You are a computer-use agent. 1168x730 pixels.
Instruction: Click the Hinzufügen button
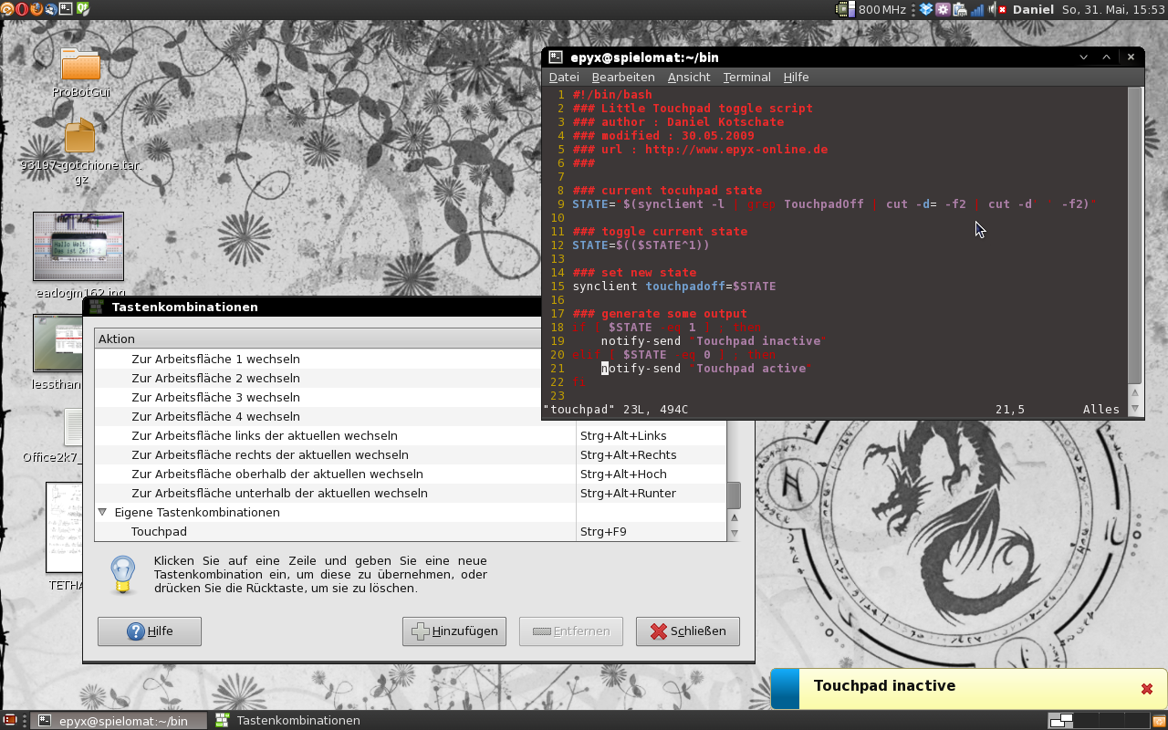pos(454,631)
